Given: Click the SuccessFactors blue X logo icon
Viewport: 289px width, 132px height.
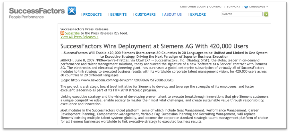Looking at the screenshot, I should [72, 11].
